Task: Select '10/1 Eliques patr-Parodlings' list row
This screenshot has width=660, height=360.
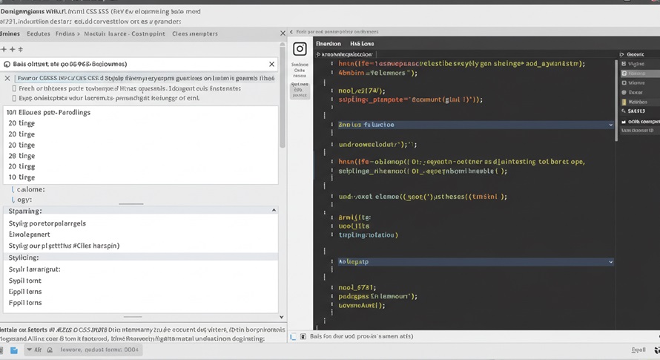Action: coord(141,113)
